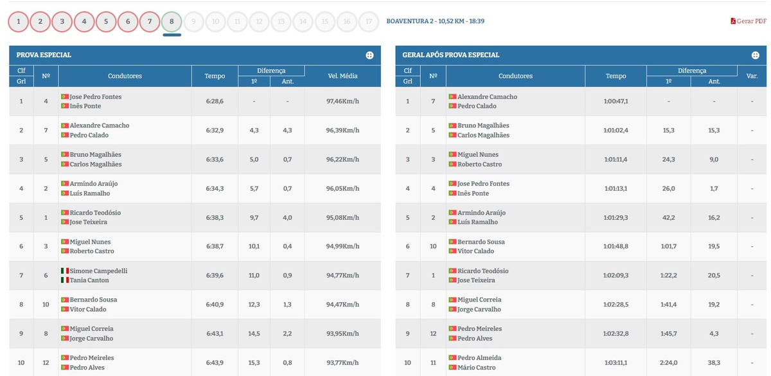This screenshot has height=376, width=771.
Task: Click Miguel Nunes in Geral table
Action: [x=478, y=154]
